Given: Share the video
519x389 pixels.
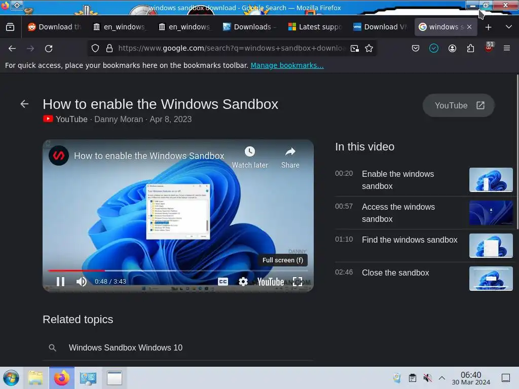Looking at the screenshot, I should (x=290, y=158).
